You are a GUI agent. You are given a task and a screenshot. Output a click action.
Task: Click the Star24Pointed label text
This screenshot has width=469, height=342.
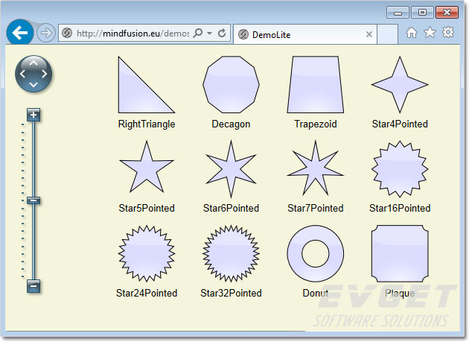147,293
